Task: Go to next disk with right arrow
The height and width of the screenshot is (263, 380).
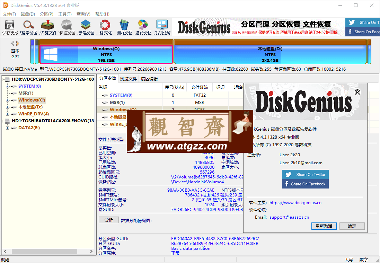Action: 17,43
